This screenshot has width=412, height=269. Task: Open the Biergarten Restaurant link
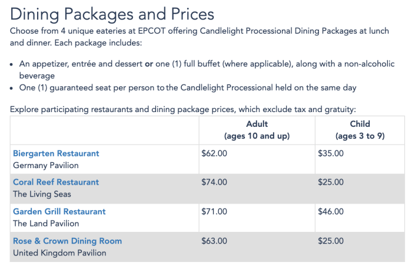click(x=56, y=153)
